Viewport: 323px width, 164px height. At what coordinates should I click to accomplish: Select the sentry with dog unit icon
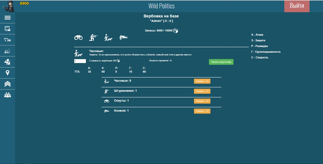108,37
